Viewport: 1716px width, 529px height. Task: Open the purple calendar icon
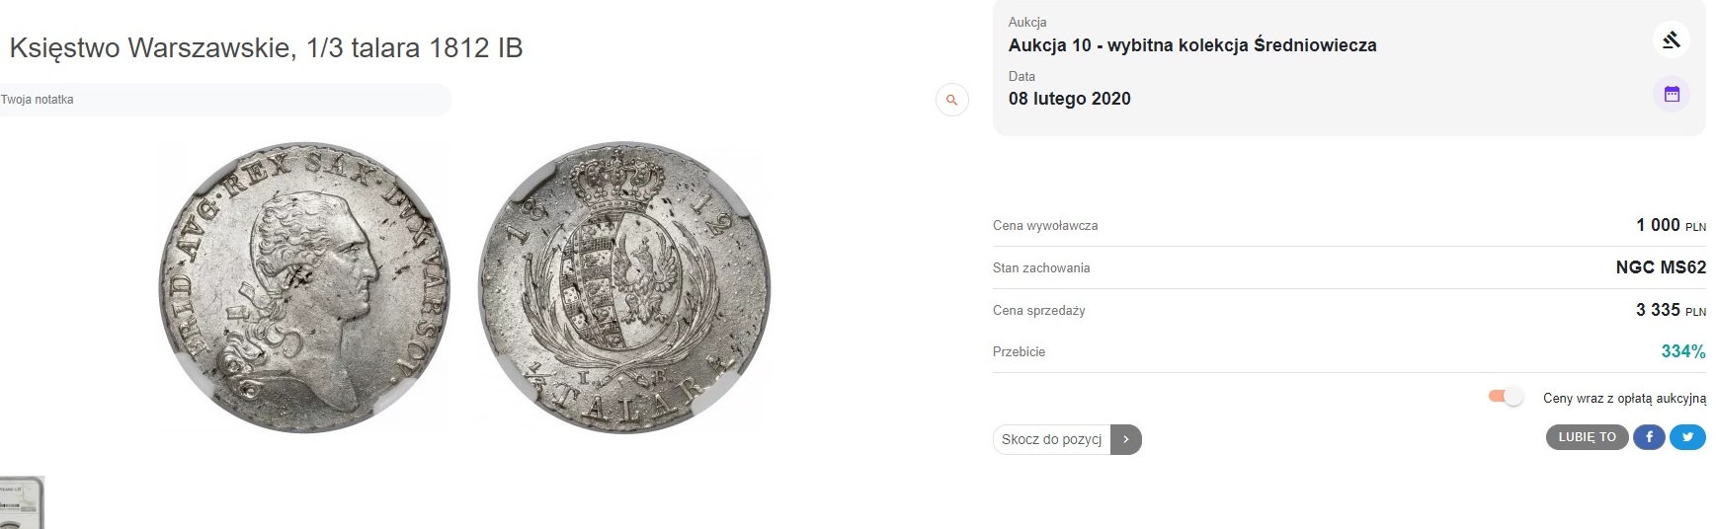pyautogui.click(x=1671, y=95)
